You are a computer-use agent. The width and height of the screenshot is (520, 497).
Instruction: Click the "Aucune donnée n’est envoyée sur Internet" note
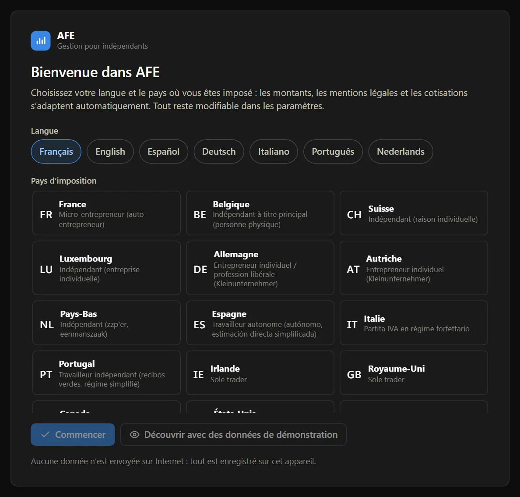pos(173,461)
